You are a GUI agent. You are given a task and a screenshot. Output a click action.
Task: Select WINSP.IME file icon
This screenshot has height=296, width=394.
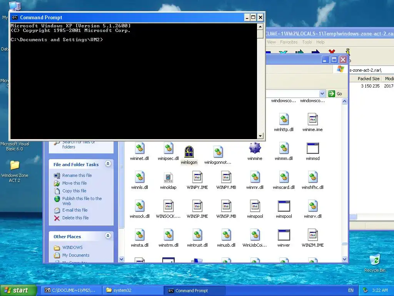(x=197, y=206)
